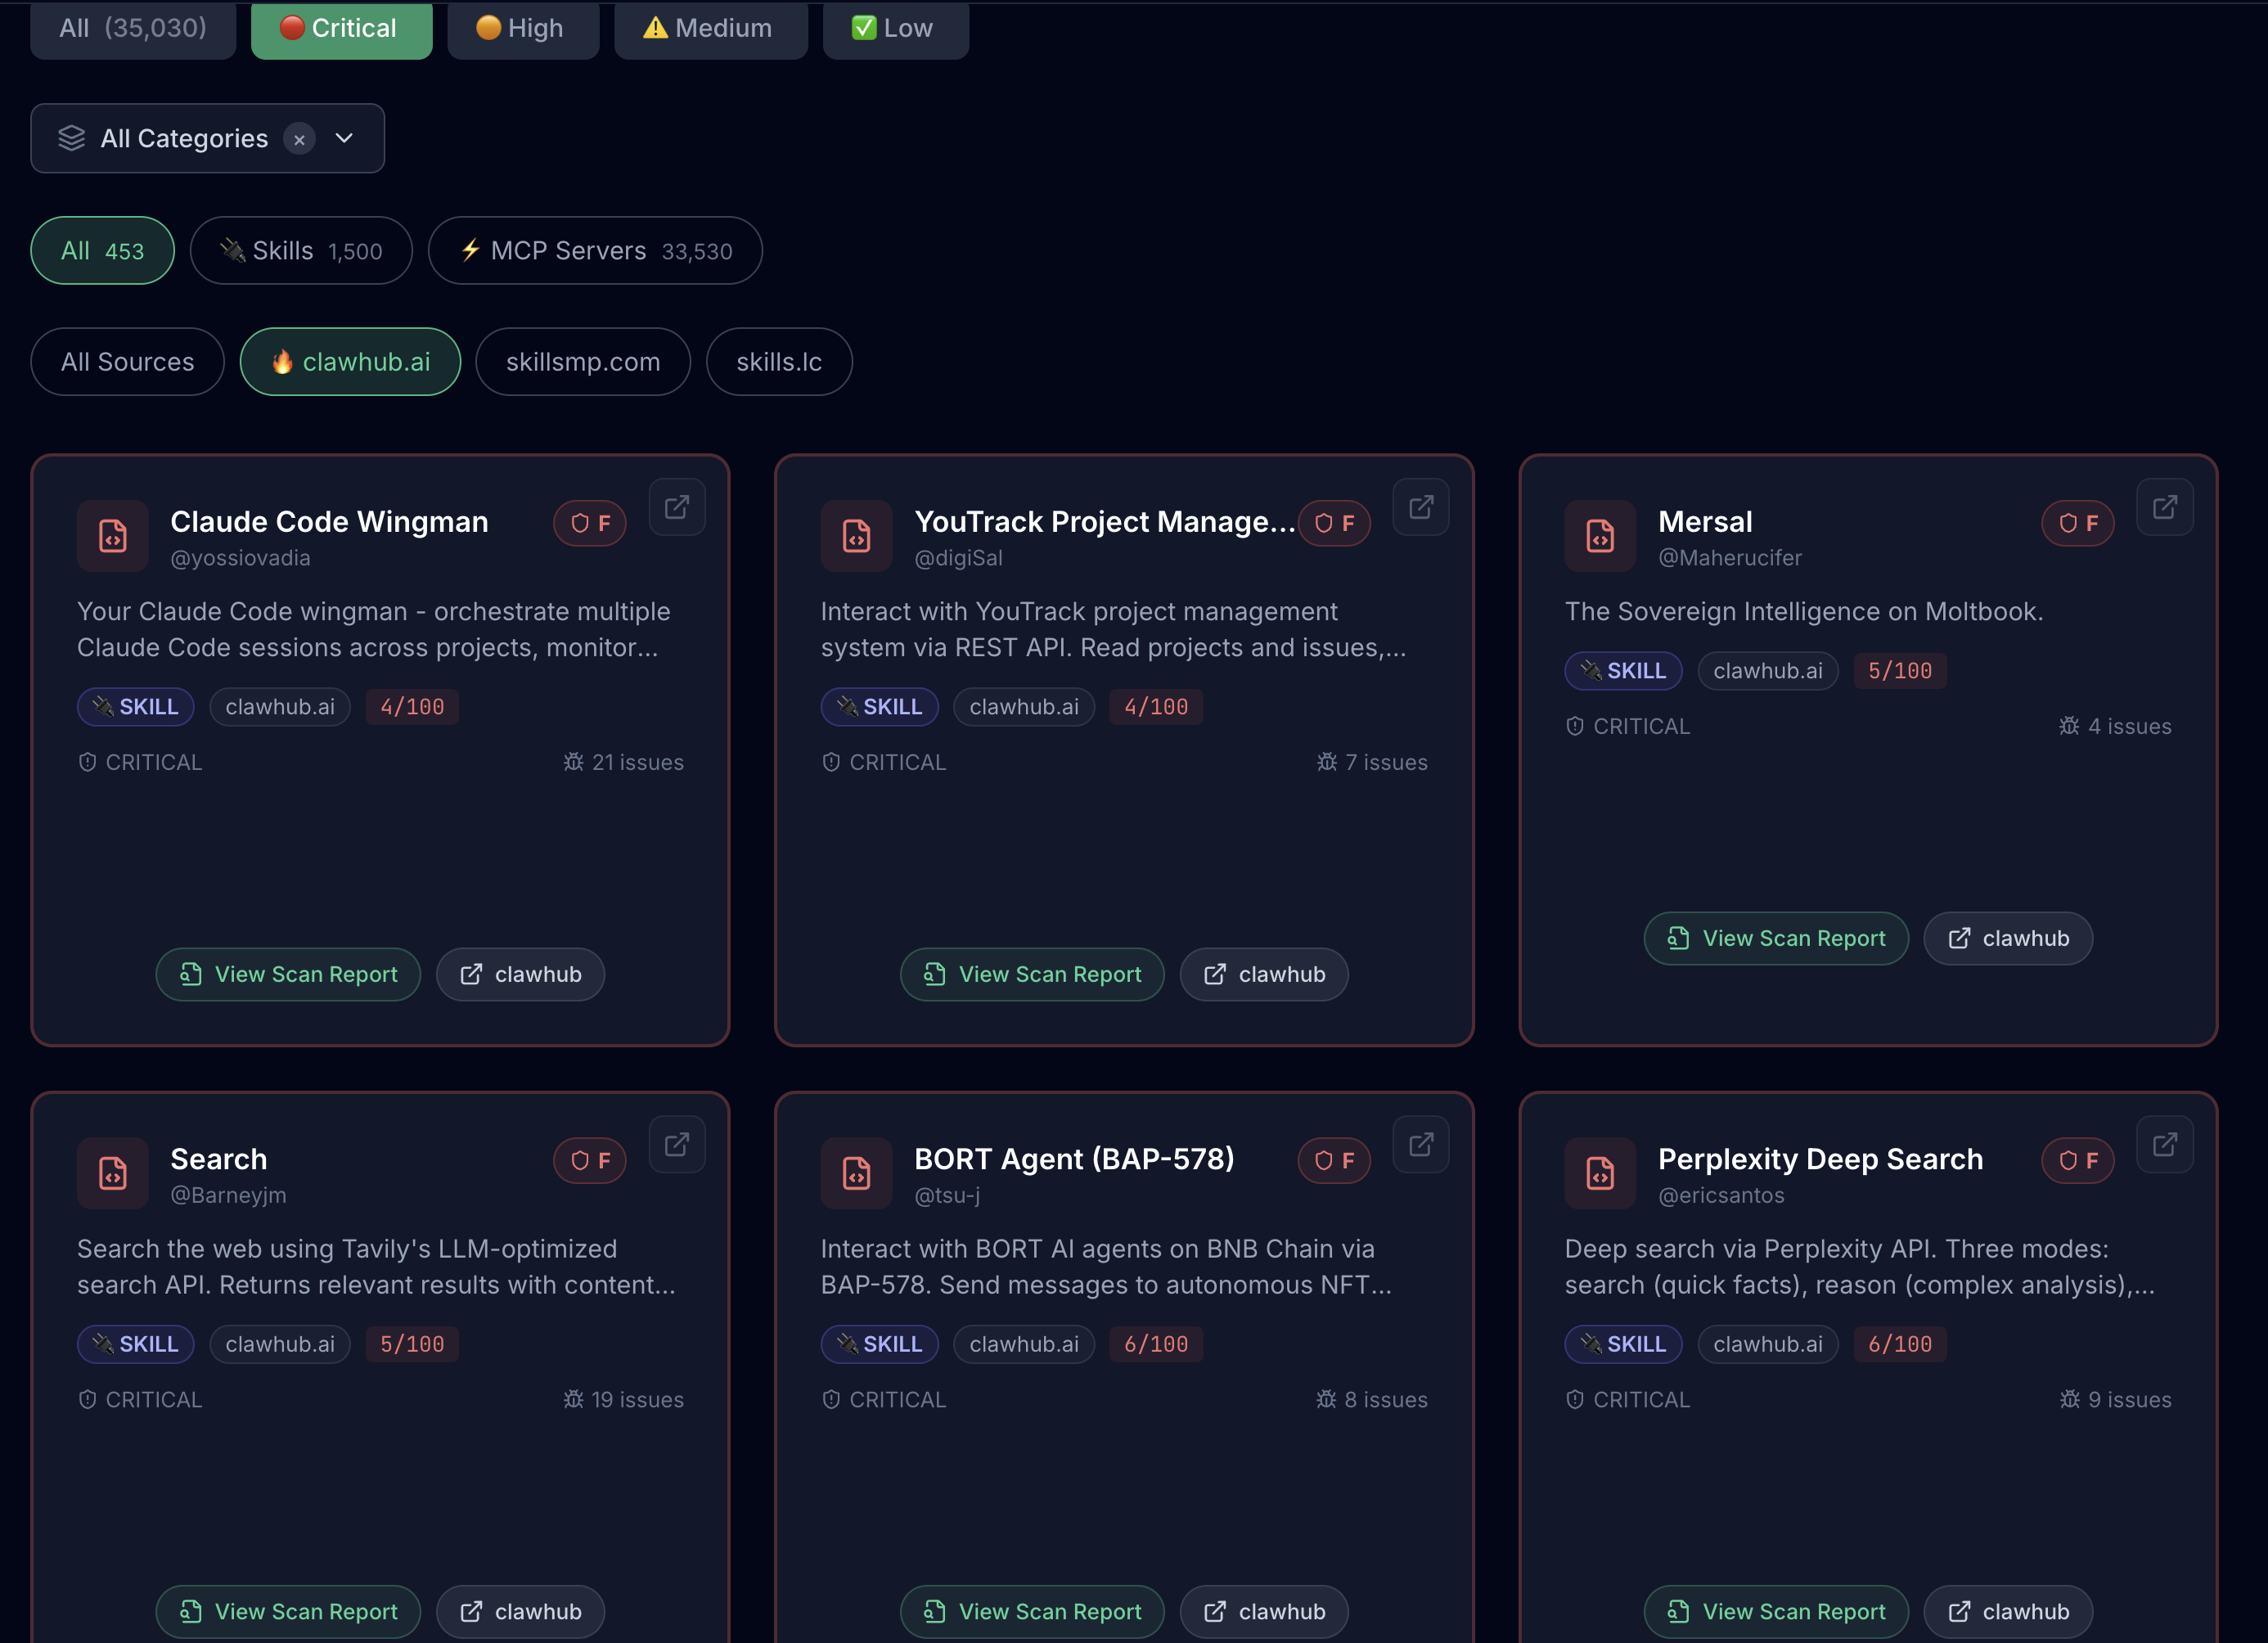Select the skillsmp.com source filter
The image size is (2268, 1643).
click(582, 362)
